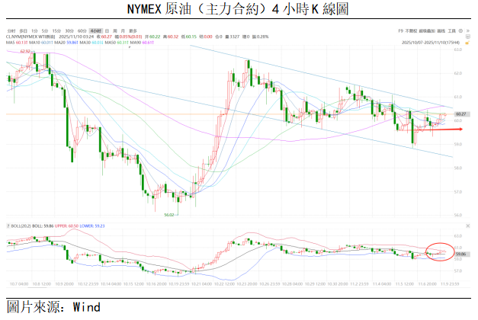
Task: Expand the 工具 tools menu
Action: coord(454,30)
